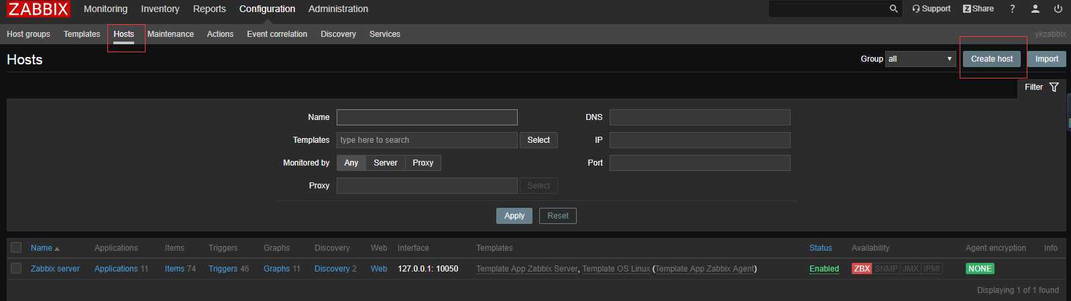Open the Configuration menu

[x=267, y=9]
